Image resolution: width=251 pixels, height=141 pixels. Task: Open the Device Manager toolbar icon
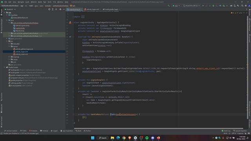[235, 6]
